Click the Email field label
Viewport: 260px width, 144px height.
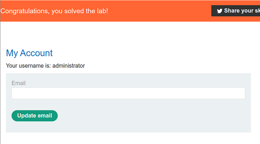[19, 83]
